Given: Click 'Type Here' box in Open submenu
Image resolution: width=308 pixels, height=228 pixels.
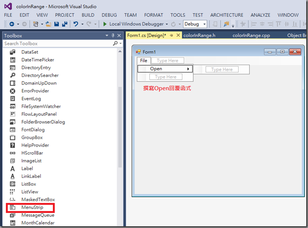Looking at the screenshot, I should (222, 70).
